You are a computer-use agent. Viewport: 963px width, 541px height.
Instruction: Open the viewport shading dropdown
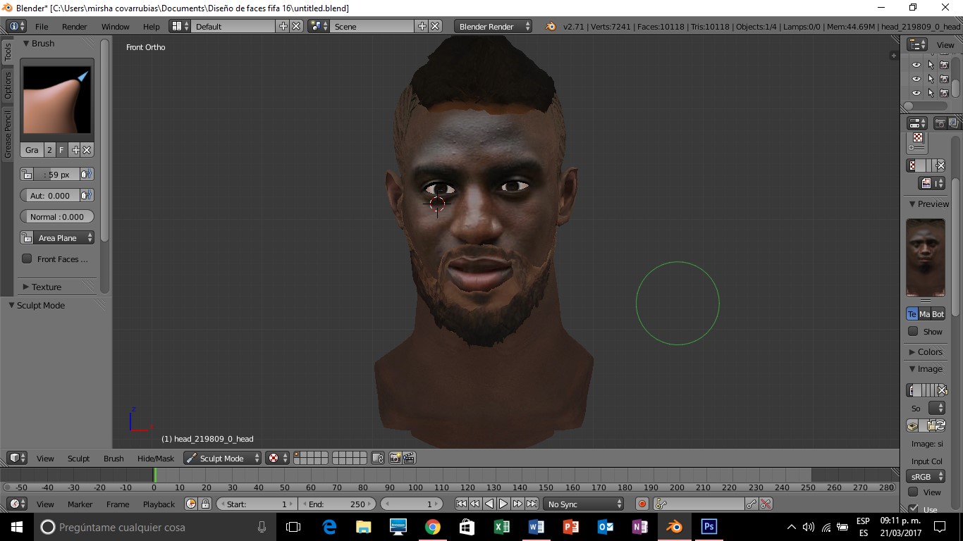point(277,458)
